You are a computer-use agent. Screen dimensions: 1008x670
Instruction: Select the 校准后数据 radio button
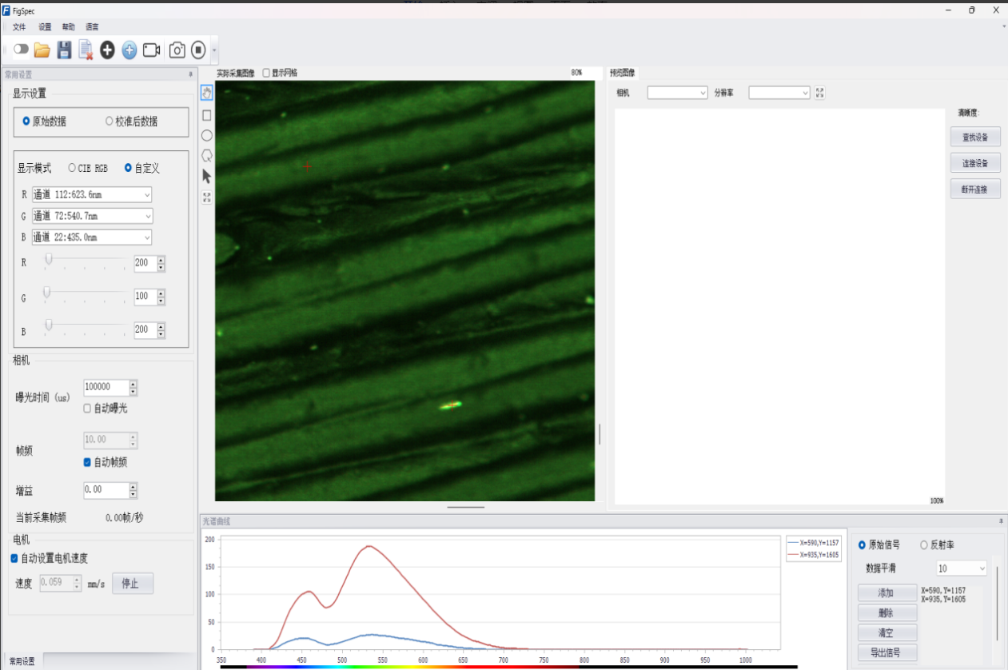tap(110, 122)
